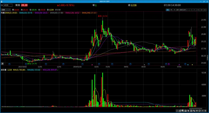Click the vertical price-axis scroll handle on right
209x113 pixels.
(x=207, y=58)
